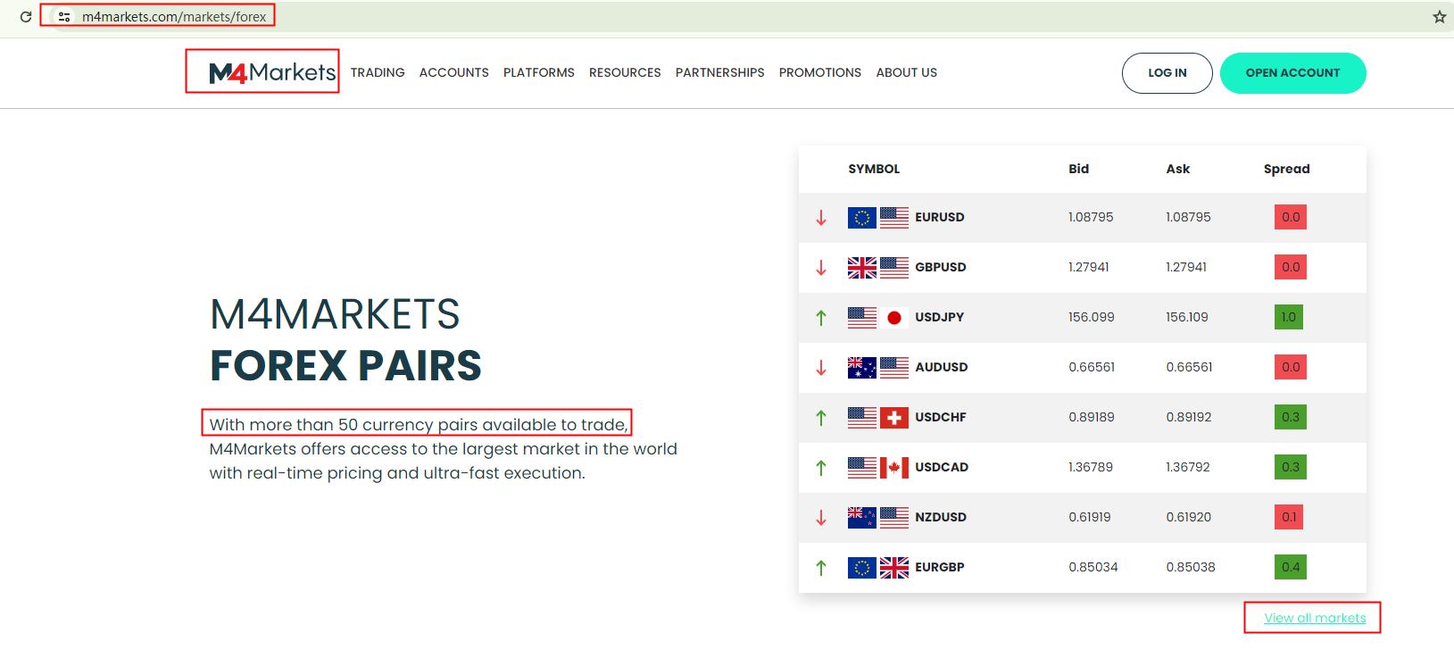
Task: Click the down arrow in the NZDUSD row
Action: coord(821,517)
